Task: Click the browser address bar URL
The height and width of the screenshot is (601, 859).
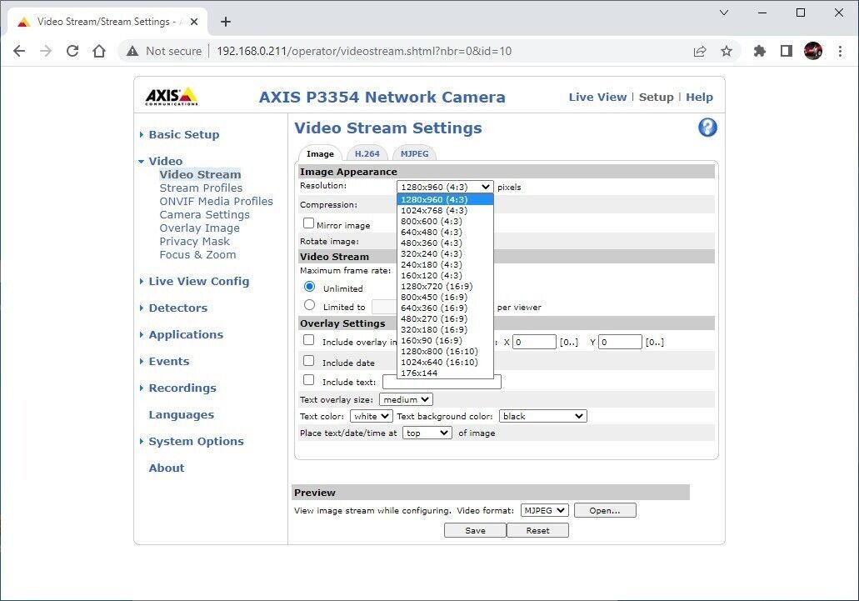Action: tap(364, 51)
